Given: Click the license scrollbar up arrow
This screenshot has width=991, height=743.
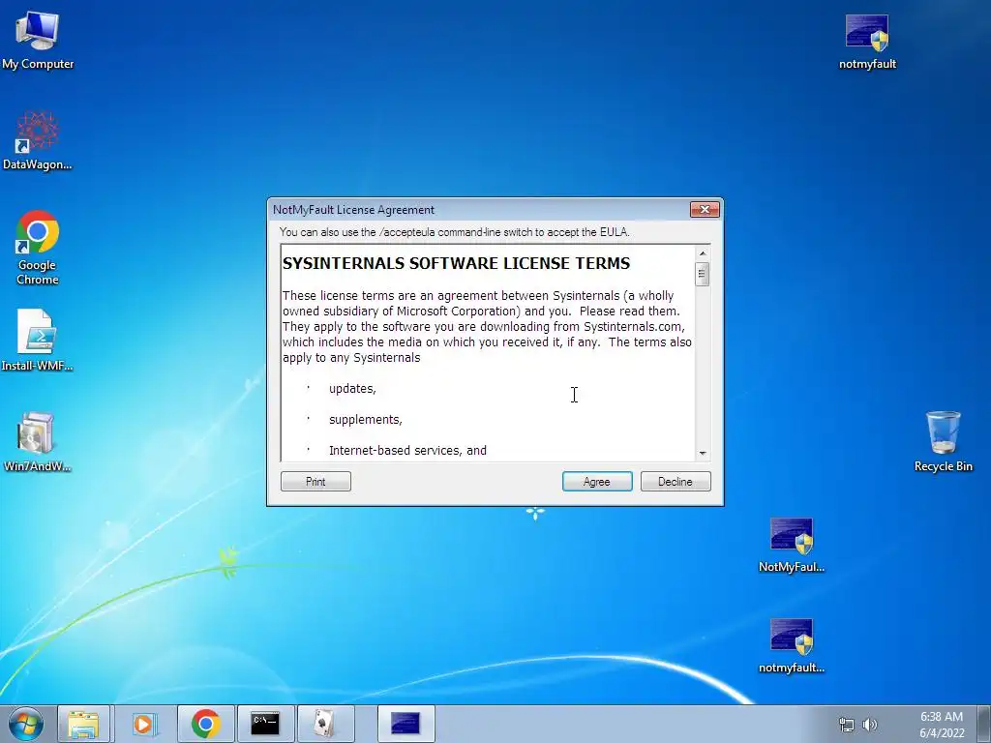Looking at the screenshot, I should (x=703, y=253).
